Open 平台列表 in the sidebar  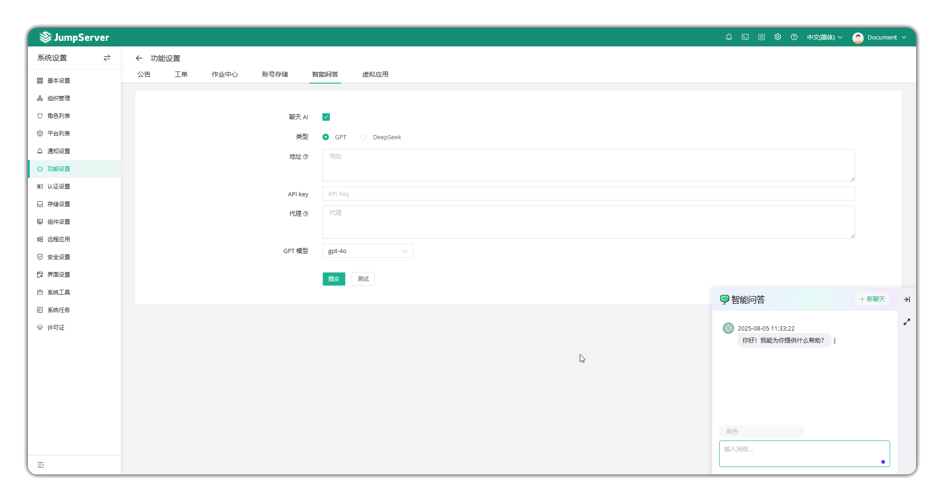74,134
